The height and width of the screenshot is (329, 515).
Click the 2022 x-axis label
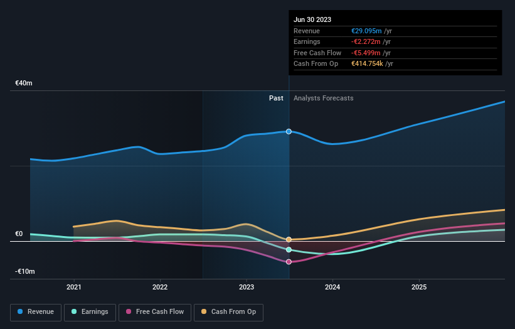[x=160, y=288]
